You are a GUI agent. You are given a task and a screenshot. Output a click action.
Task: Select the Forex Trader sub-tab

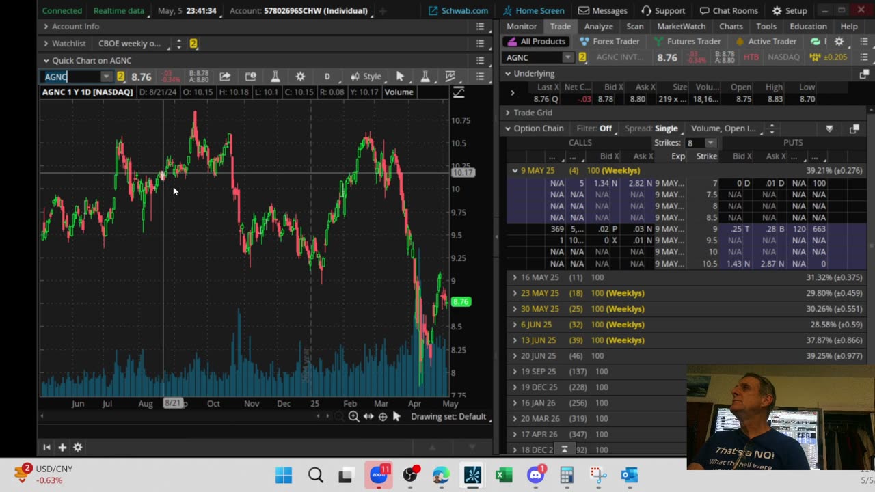(x=610, y=42)
